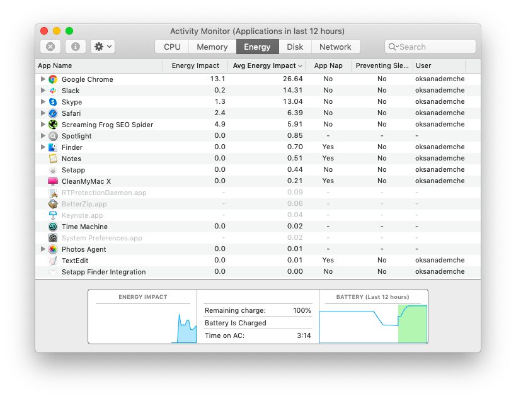
Task: Click the Setapp Finder Integration icon
Action: click(53, 272)
